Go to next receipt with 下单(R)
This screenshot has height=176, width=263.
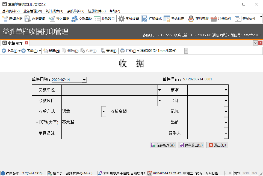point(29,51)
